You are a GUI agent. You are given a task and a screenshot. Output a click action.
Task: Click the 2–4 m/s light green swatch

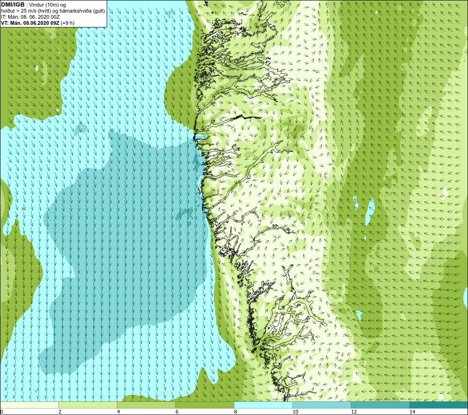(88, 405)
